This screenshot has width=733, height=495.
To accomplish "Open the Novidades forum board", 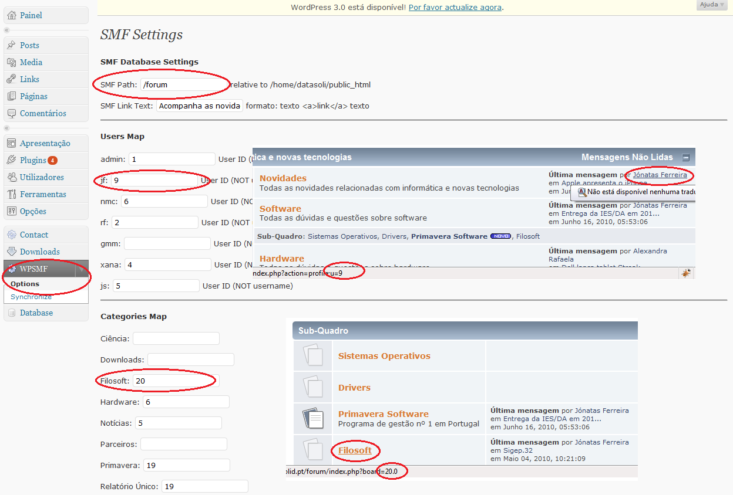I will [x=283, y=178].
